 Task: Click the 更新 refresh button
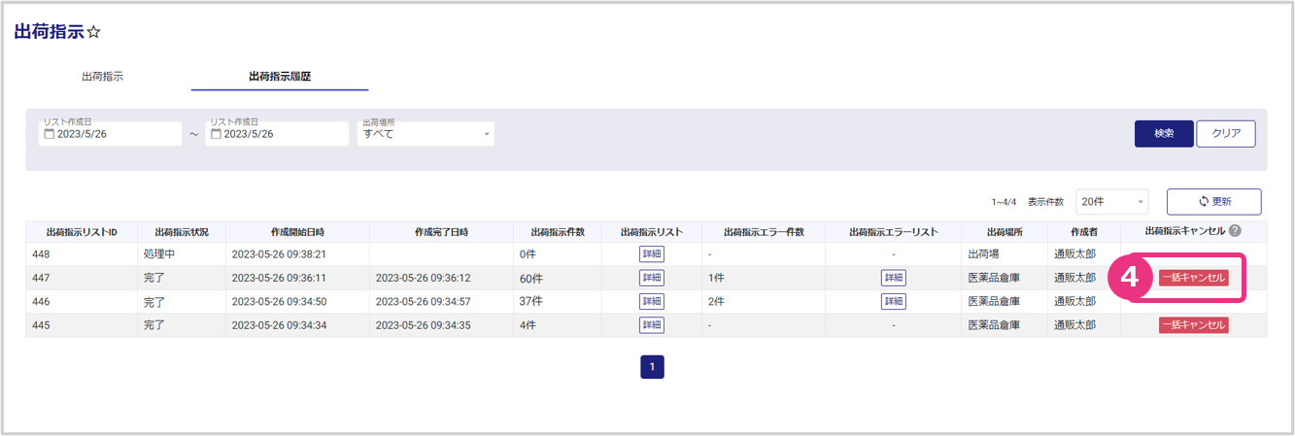(x=1213, y=201)
